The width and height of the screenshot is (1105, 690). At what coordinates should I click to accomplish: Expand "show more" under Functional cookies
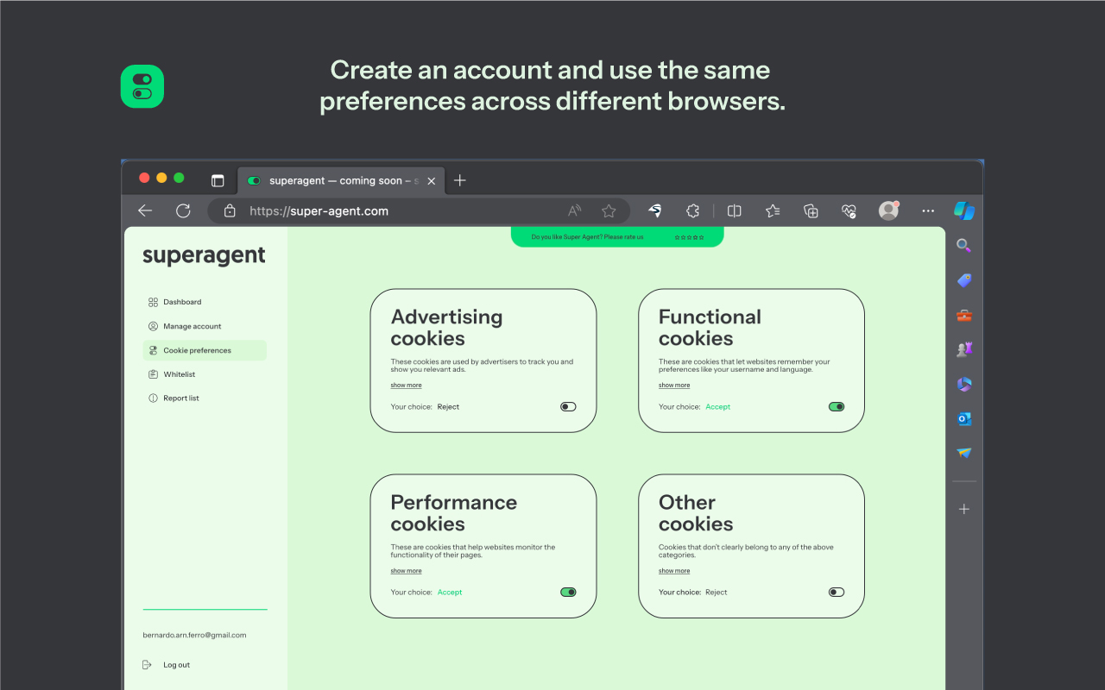pyautogui.click(x=674, y=386)
